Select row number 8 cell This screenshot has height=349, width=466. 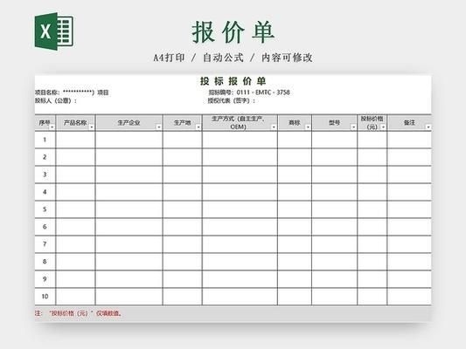point(45,262)
